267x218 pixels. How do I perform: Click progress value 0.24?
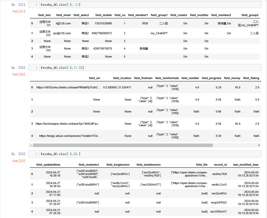(218, 87)
